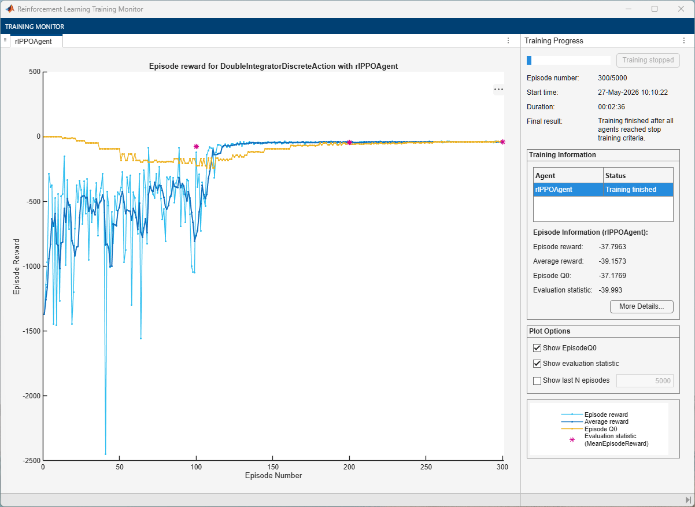The image size is (695, 507).
Task: Click the Episode Reward axis label
Action: click(x=16, y=267)
